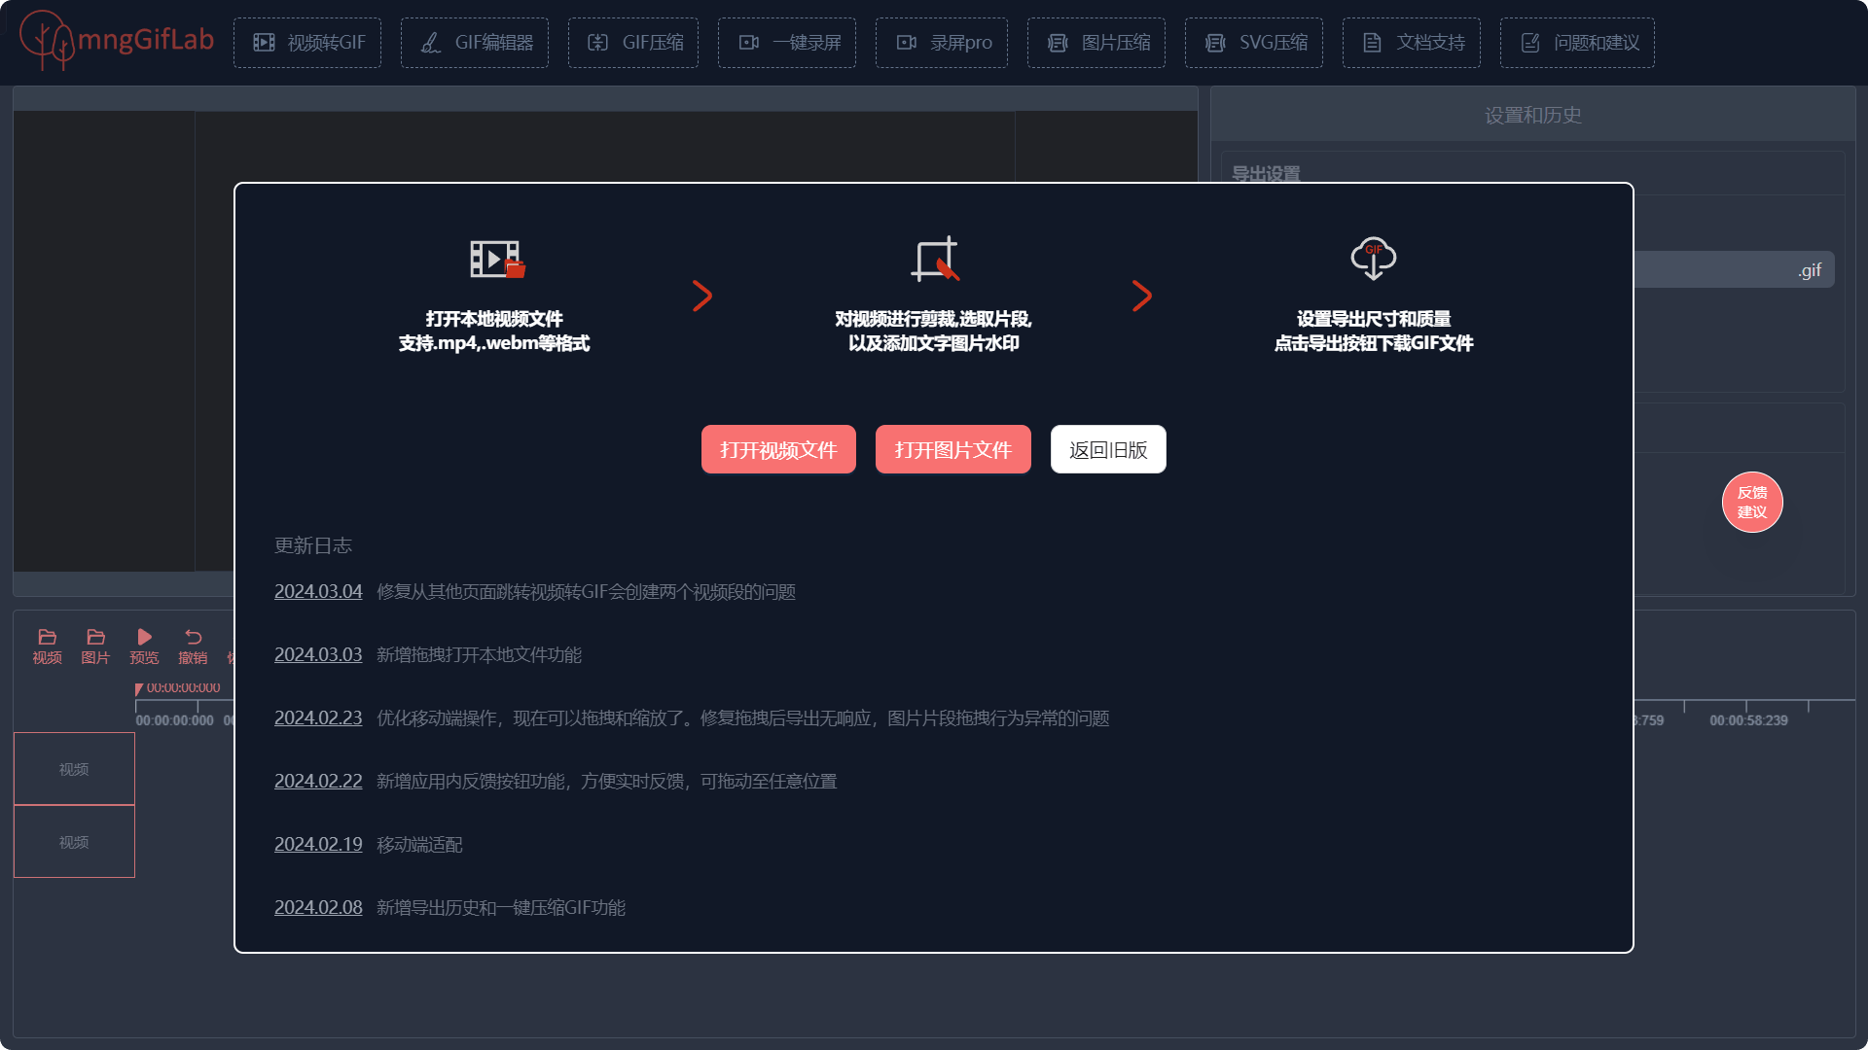
Task: Select the second 视频 track label
Action: [x=74, y=841]
